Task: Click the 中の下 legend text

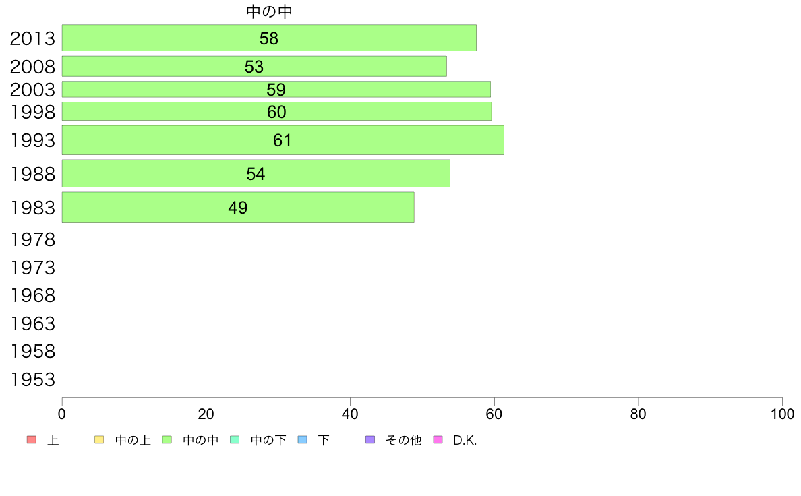Action: 268,440
